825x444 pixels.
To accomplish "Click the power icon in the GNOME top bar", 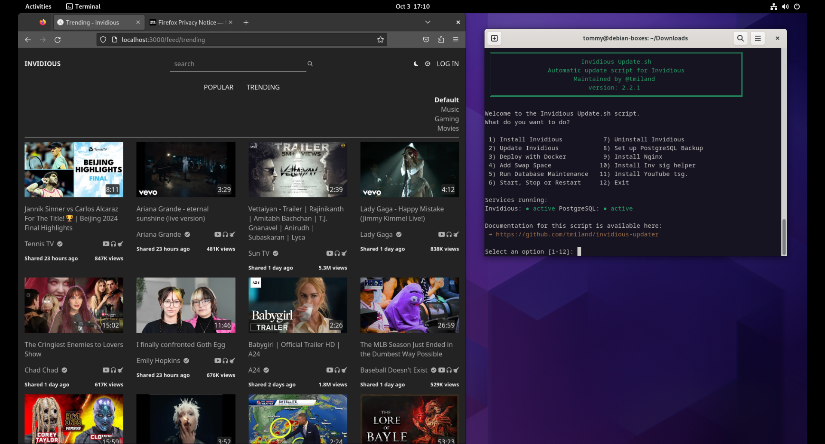I will 797,6.
